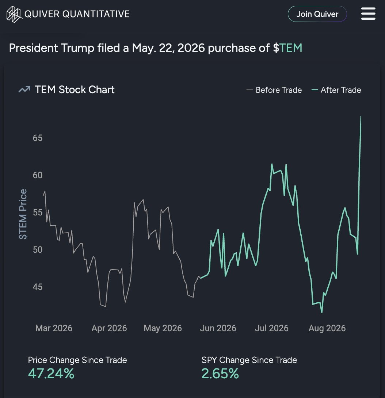Click the Apr 2026 axis label

(x=109, y=328)
